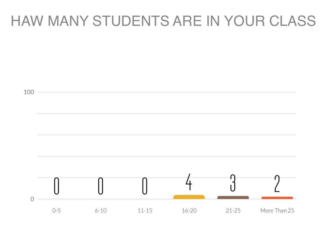
Task: Click the 0 value above 6-10
Action: [101, 186]
